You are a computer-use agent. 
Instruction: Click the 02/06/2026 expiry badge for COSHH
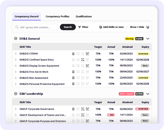[143, 54]
